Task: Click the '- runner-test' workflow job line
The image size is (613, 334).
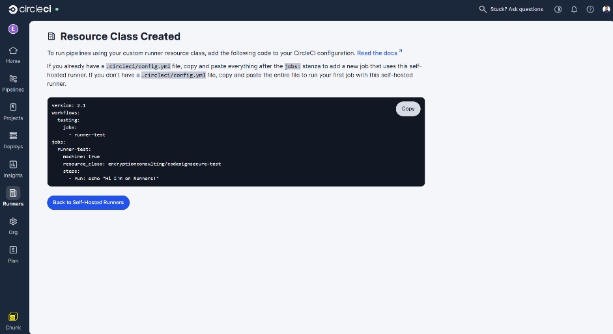Action: click(x=87, y=135)
